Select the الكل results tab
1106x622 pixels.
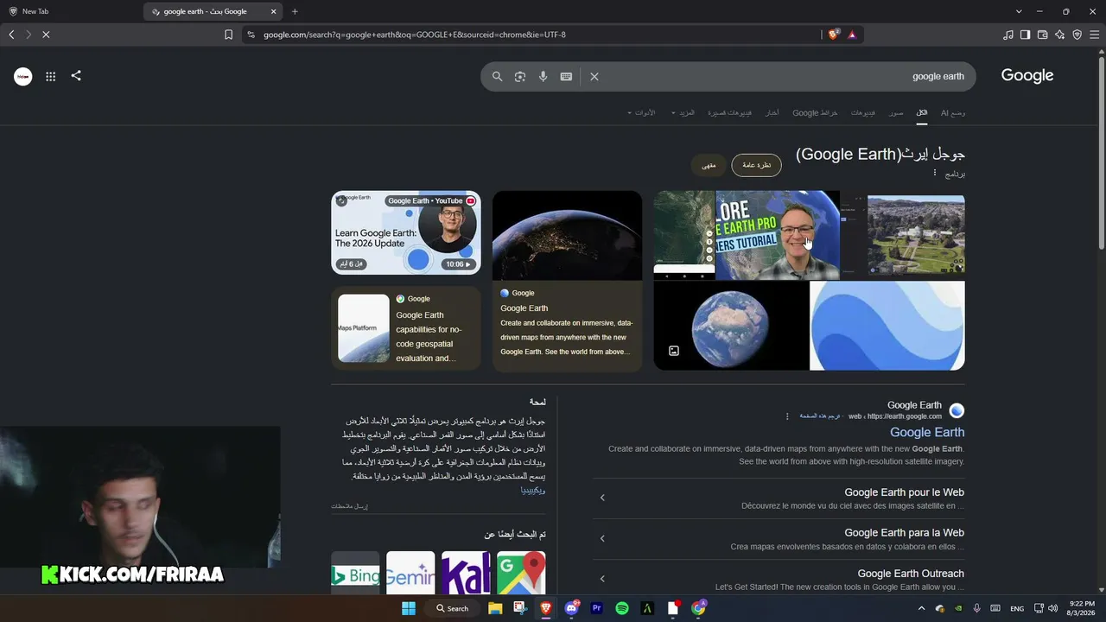pos(922,113)
